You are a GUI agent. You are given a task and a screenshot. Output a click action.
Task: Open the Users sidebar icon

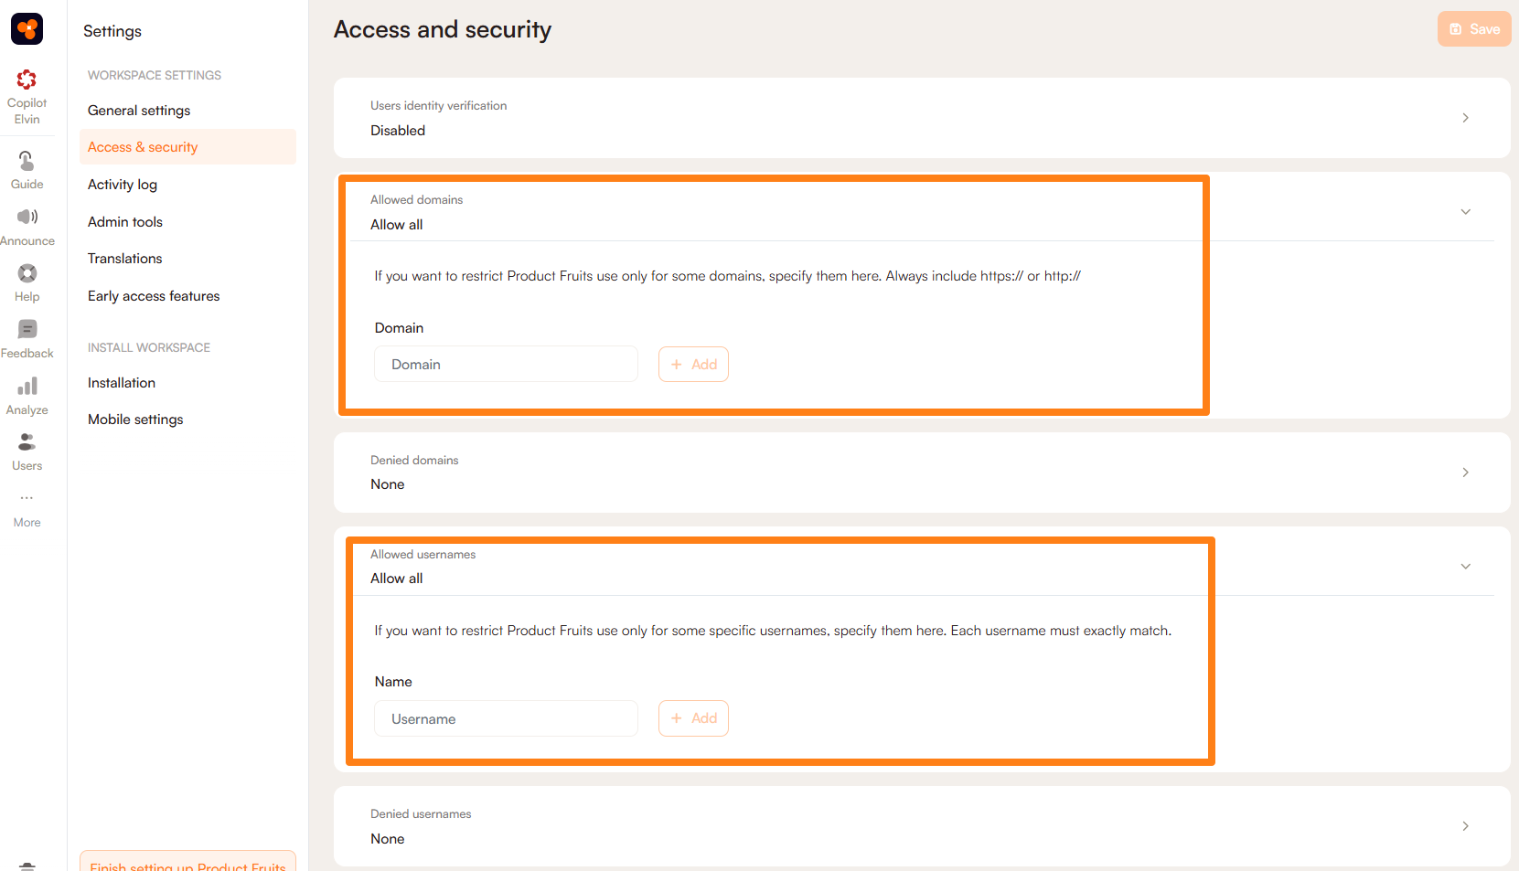[27, 442]
